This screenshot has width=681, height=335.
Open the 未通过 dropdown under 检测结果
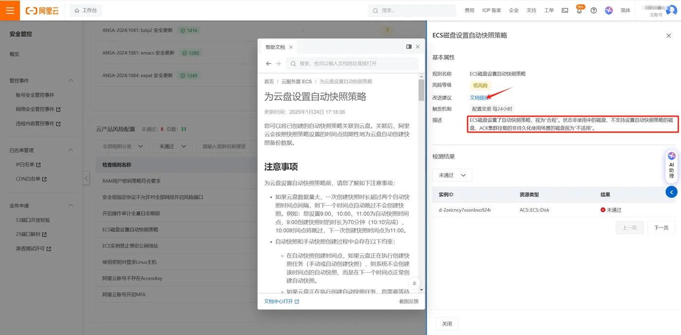click(x=452, y=175)
